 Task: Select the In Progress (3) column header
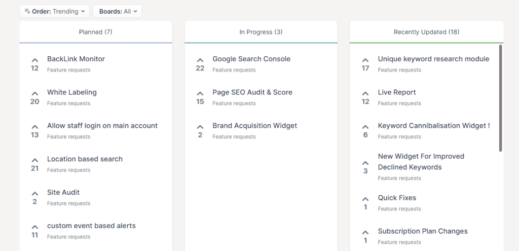(x=261, y=32)
